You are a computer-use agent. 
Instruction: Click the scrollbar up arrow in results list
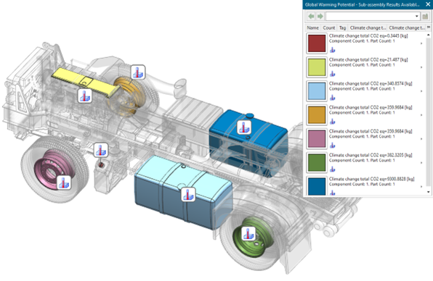429,35
